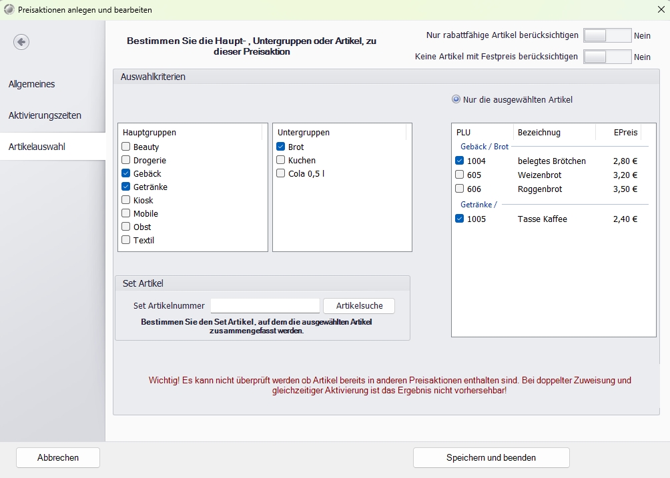
Task: Check the Beauty main group
Action: [126, 147]
